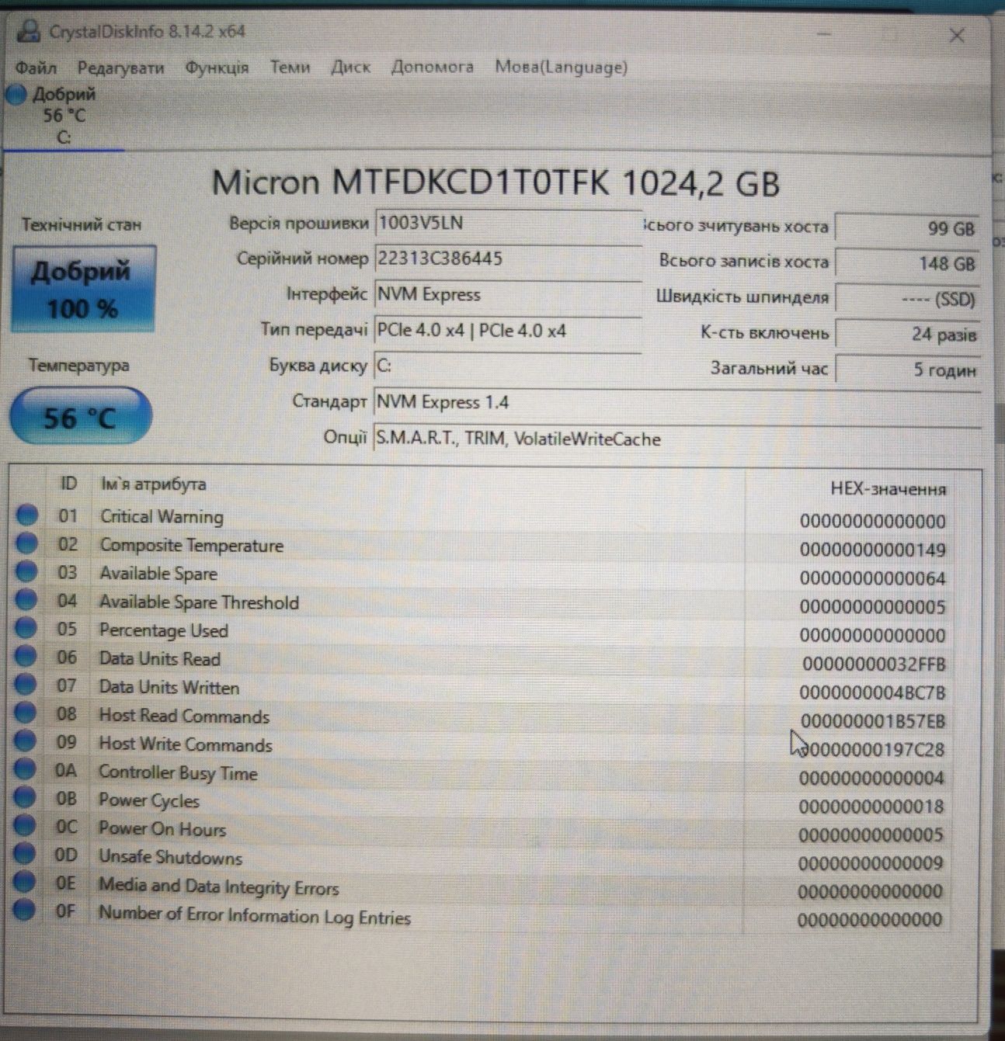The image size is (1005, 1041).
Task: Click the power on count 24 разів
Action: click(907, 335)
